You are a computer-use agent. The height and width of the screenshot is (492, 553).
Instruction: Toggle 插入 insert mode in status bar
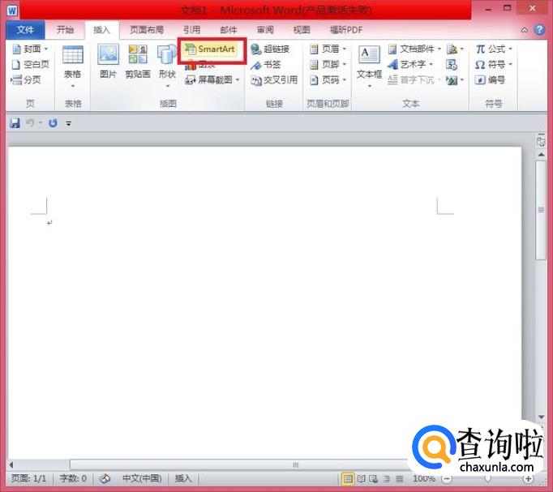click(183, 478)
